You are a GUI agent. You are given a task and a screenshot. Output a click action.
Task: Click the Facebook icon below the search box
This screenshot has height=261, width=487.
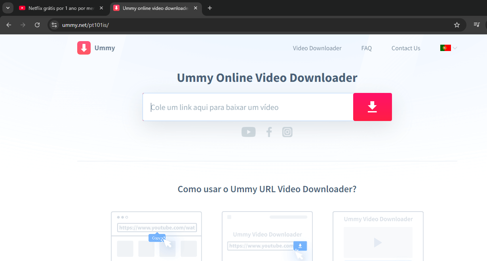pos(269,132)
